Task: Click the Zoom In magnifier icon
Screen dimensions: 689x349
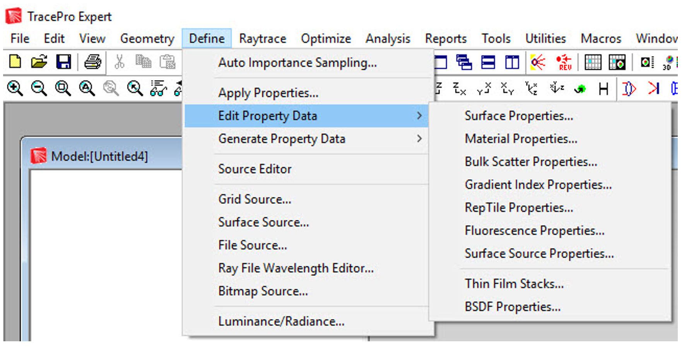Action: [x=15, y=88]
